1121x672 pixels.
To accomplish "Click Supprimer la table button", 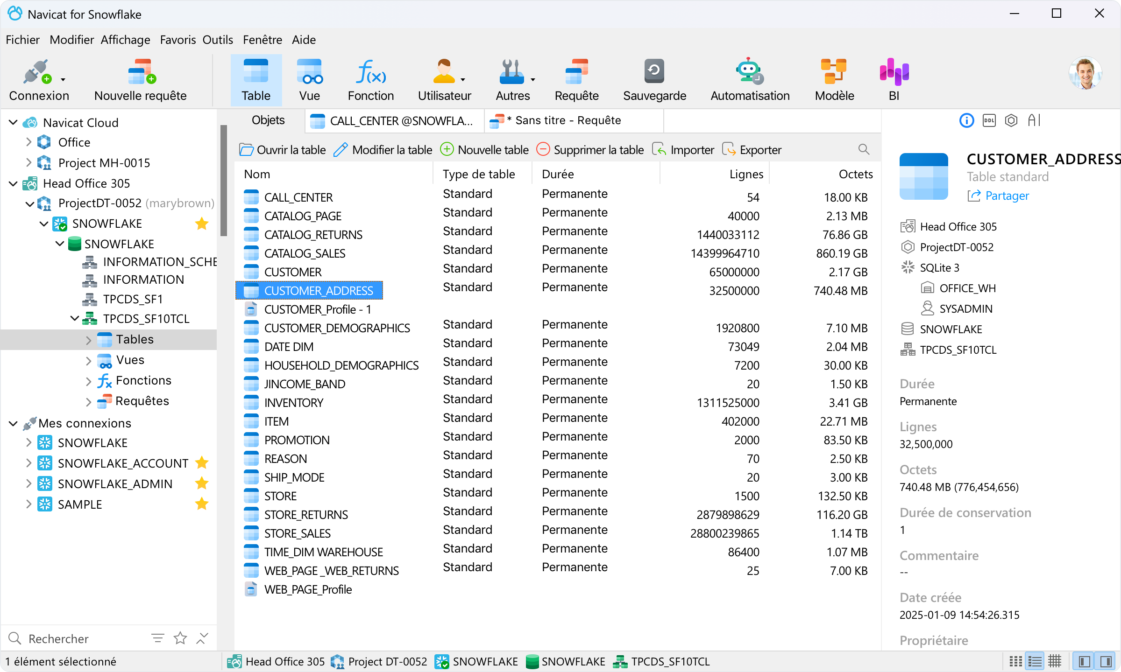I will [x=590, y=150].
